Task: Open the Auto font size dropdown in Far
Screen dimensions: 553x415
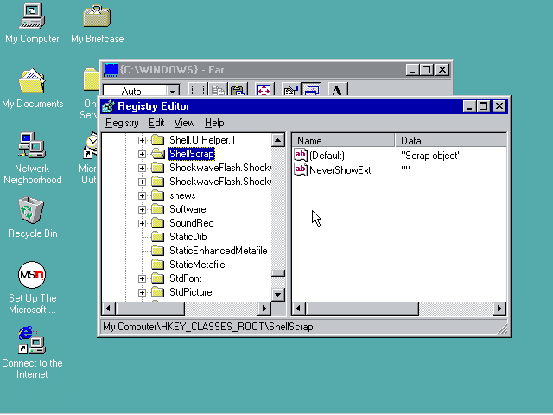Action: coord(173,92)
